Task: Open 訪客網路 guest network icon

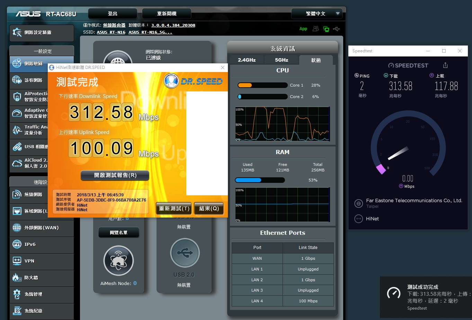Action: tap(17, 80)
